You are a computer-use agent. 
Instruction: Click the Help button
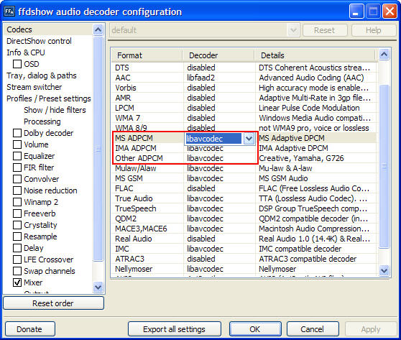pyautogui.click(x=374, y=30)
